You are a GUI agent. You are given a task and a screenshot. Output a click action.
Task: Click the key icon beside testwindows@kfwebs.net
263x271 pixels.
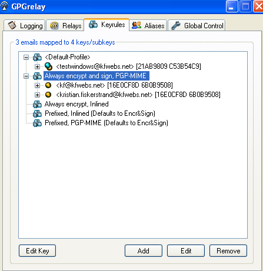[48, 66]
